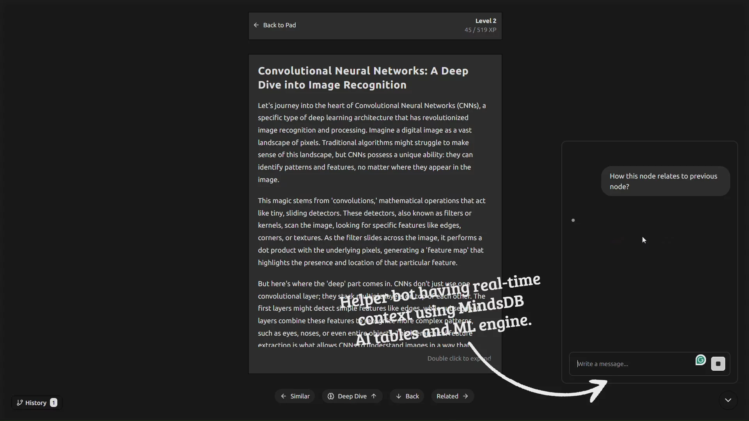Viewport: 749px width, 421px height.
Task: Click the Back navigation button
Action: point(407,396)
